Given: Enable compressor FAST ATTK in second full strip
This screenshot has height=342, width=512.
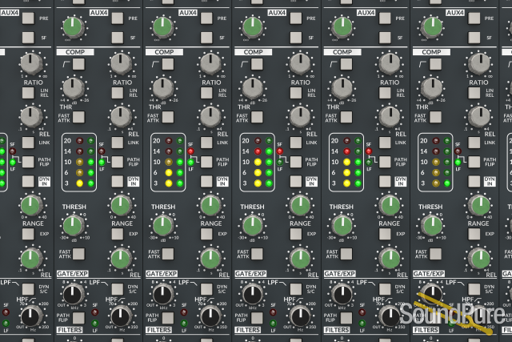Looking at the screenshot, I should pyautogui.click(x=168, y=117).
